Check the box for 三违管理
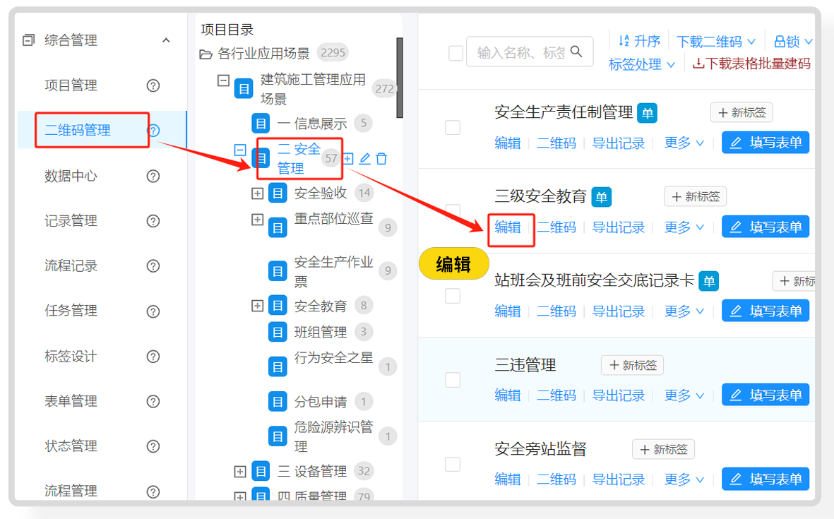 click(453, 380)
